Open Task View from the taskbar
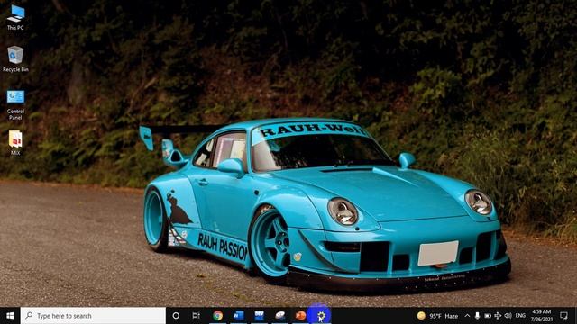The width and height of the screenshot is (577, 324). pyautogui.click(x=197, y=316)
